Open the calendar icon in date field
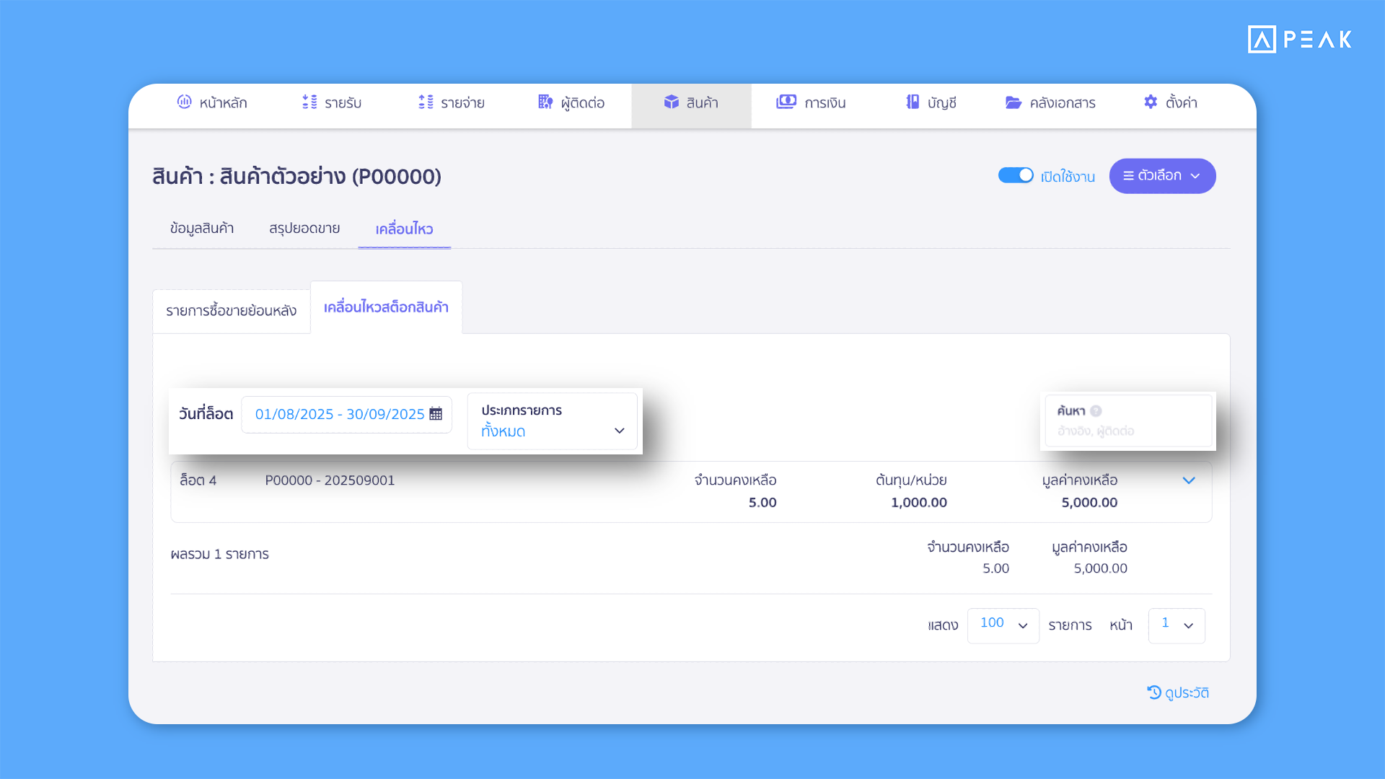The height and width of the screenshot is (779, 1385). (436, 414)
